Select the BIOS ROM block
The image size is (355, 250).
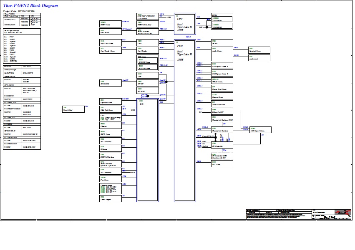point(111,83)
